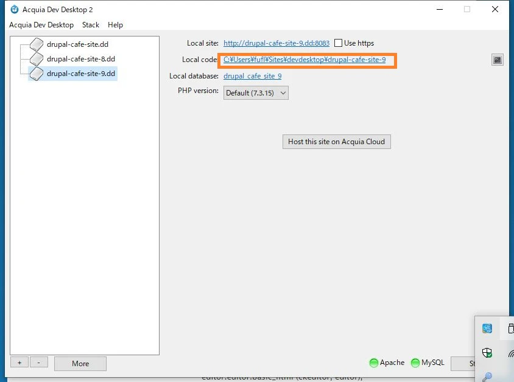Select drupal-cafe-site-8.dd in the site list

point(81,59)
